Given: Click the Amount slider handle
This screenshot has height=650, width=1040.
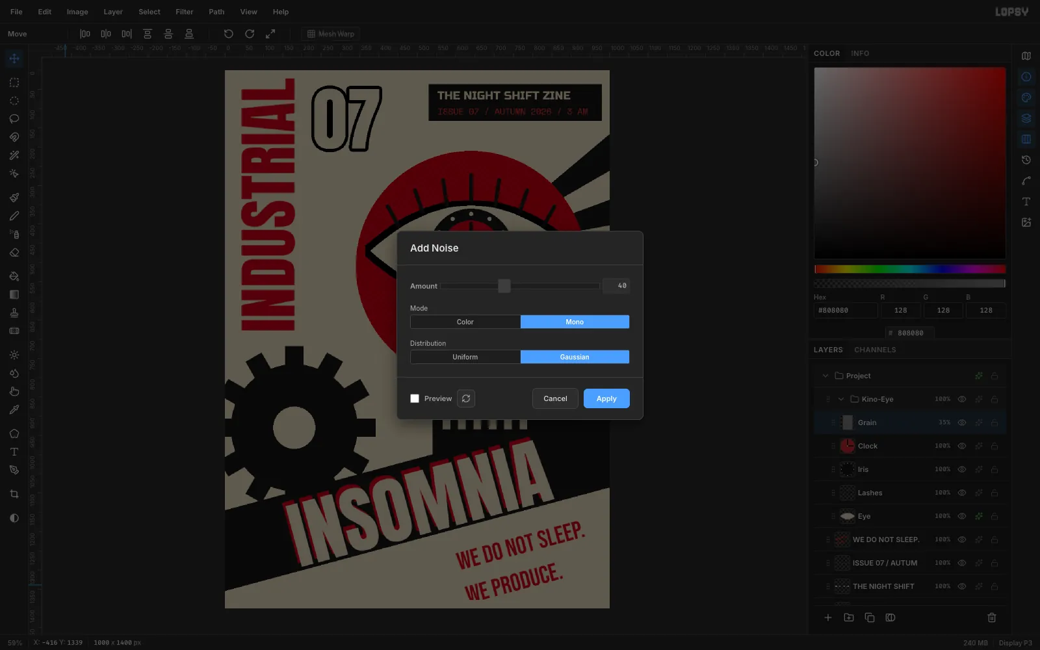Looking at the screenshot, I should coord(504,286).
